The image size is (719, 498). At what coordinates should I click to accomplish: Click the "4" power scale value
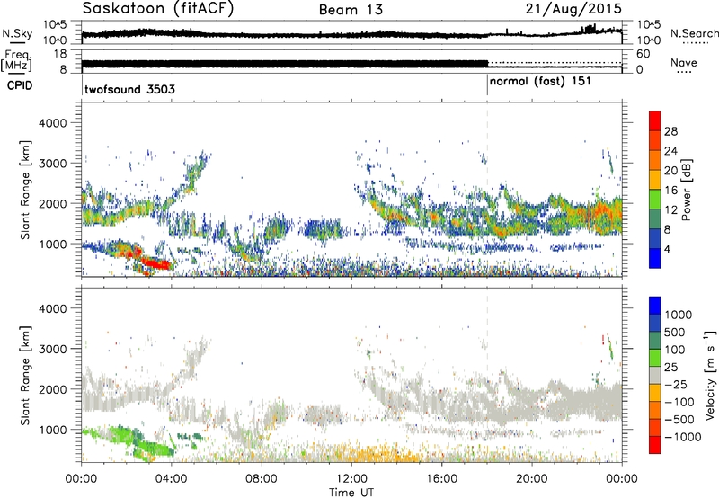pyautogui.click(x=667, y=249)
